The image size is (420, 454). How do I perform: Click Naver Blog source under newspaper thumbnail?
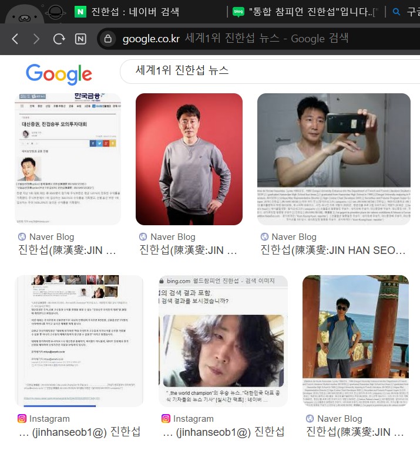click(52, 237)
